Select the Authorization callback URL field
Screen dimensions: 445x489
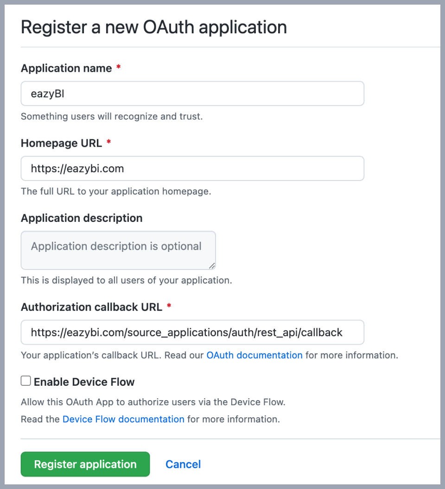[192, 332]
